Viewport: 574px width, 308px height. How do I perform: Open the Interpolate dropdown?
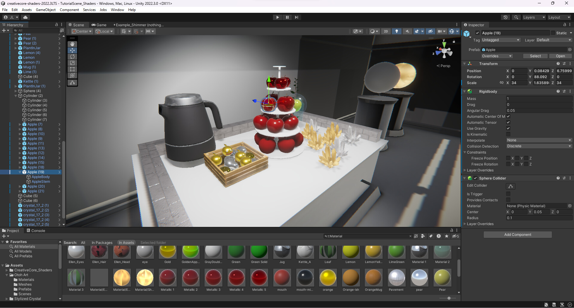pos(538,140)
